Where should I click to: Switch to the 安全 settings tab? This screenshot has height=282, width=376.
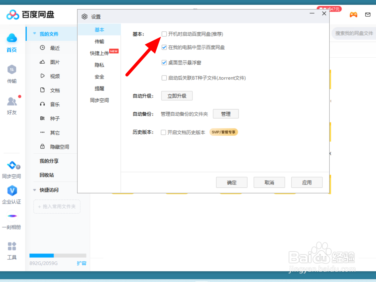click(99, 77)
